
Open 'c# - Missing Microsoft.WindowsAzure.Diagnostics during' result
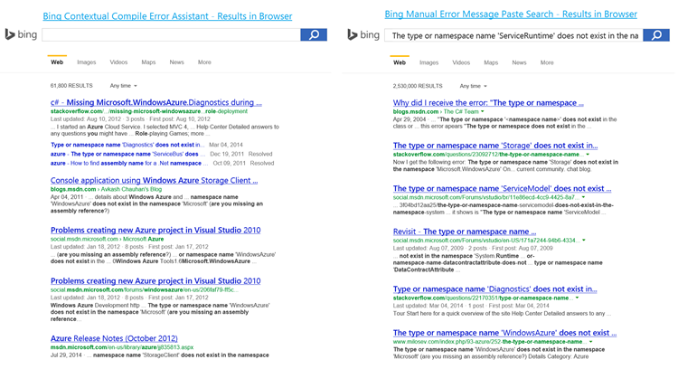[x=156, y=102]
